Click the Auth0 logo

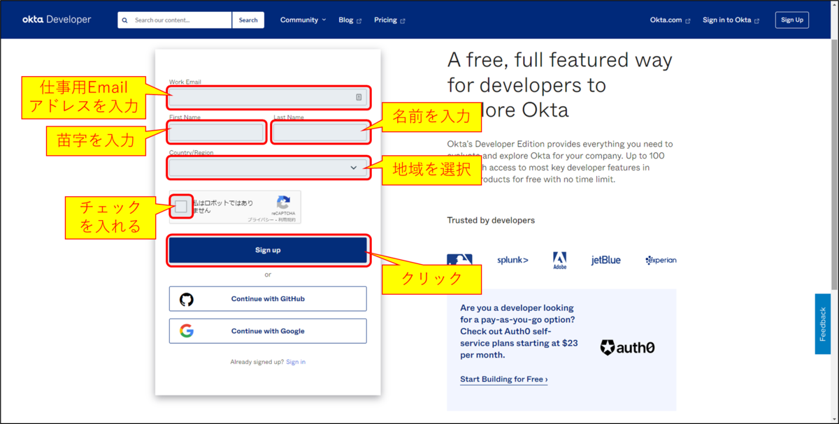(627, 347)
